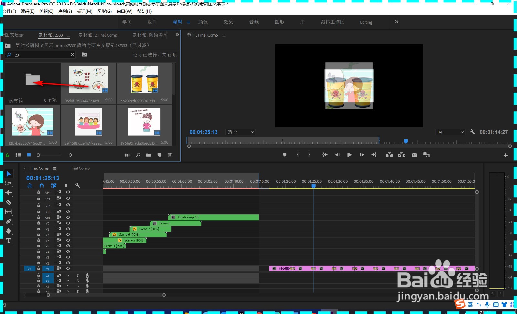This screenshot has height=314, width=517.
Task: Open timeline display settings wrench
Action: (78, 186)
